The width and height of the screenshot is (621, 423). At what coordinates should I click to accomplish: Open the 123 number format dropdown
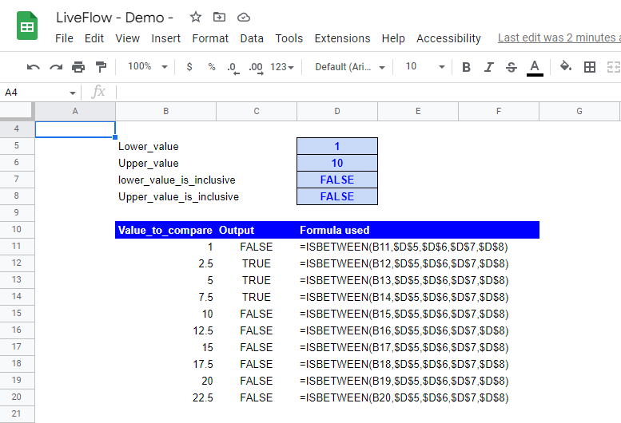click(282, 67)
